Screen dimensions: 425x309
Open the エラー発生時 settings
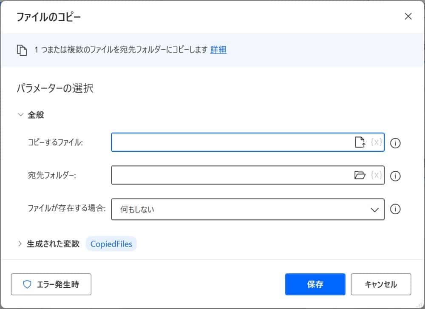(51, 284)
